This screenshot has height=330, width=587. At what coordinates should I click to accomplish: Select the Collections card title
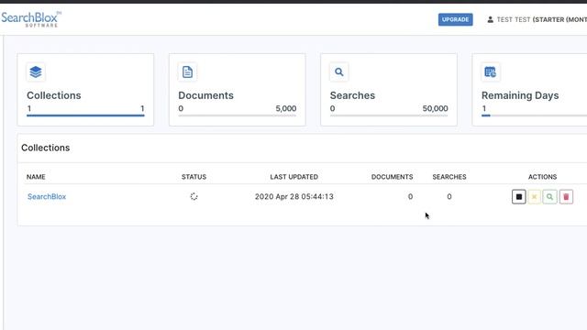point(53,95)
